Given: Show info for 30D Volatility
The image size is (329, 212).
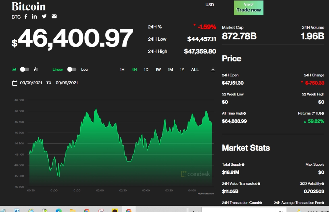Looking at the screenshot, I should [x=323, y=184].
